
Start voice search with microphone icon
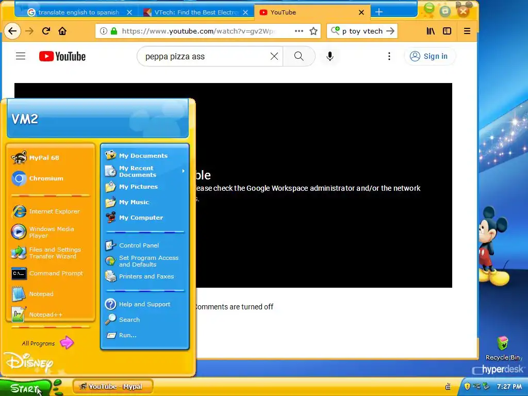click(x=330, y=56)
